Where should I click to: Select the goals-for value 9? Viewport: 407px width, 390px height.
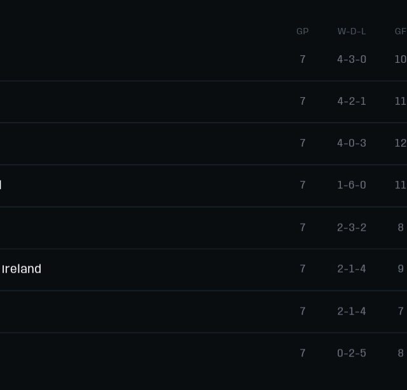pos(401,269)
